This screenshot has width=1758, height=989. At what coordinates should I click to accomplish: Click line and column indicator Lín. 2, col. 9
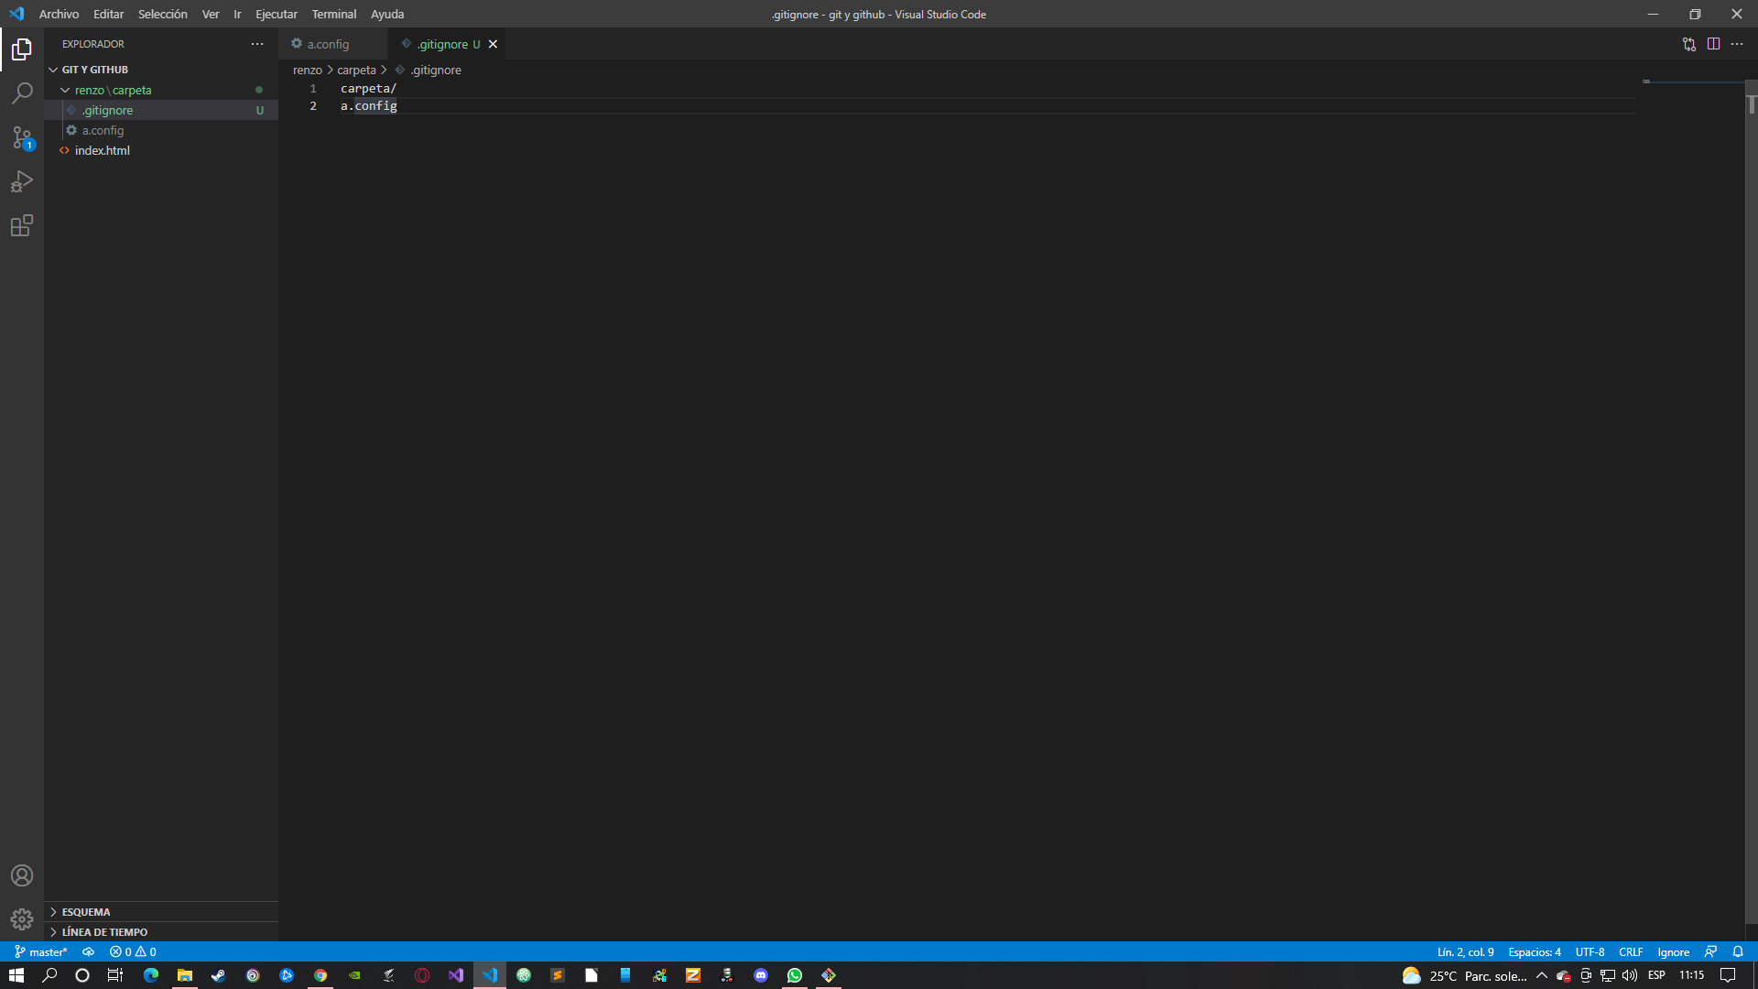click(1465, 951)
